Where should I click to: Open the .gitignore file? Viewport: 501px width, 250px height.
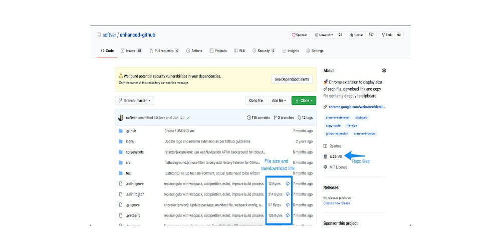133,204
